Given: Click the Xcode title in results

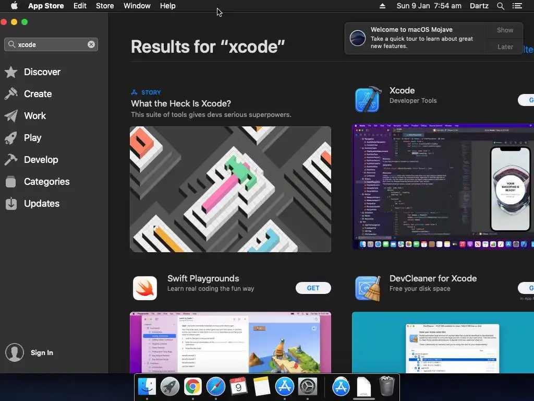Looking at the screenshot, I should coord(402,90).
